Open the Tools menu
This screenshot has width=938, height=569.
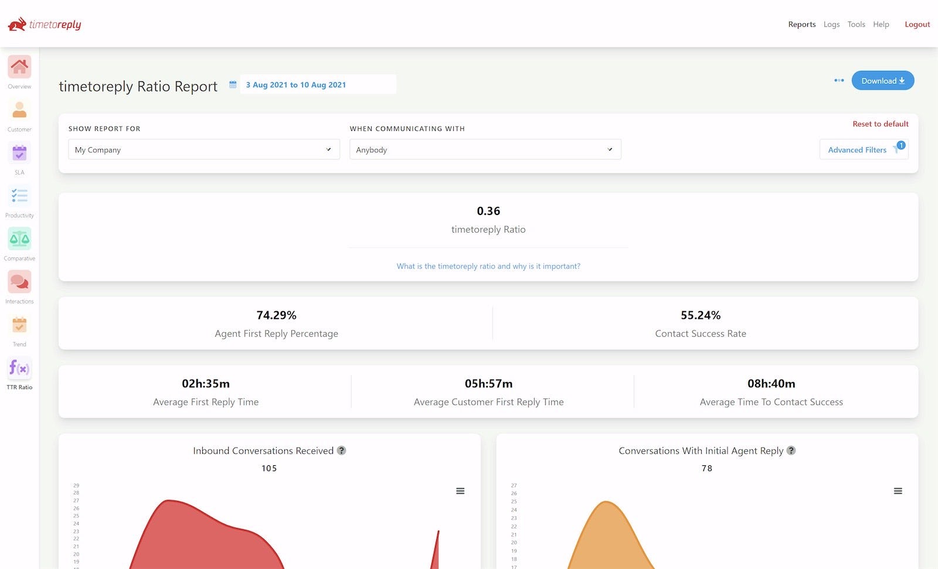coord(856,24)
